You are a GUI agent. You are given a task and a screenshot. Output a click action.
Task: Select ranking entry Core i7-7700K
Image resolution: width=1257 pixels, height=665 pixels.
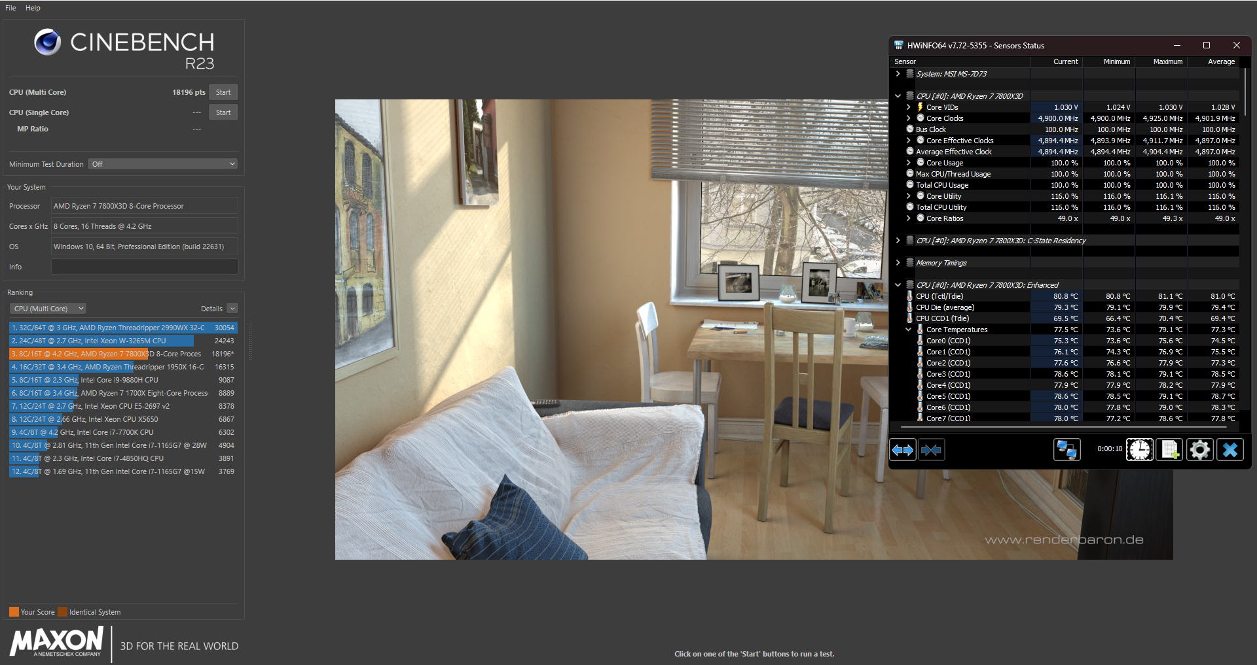pos(123,432)
